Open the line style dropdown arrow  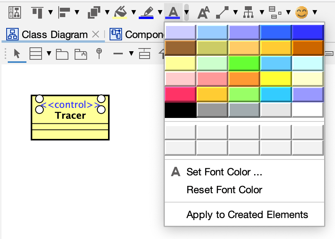coord(236,12)
